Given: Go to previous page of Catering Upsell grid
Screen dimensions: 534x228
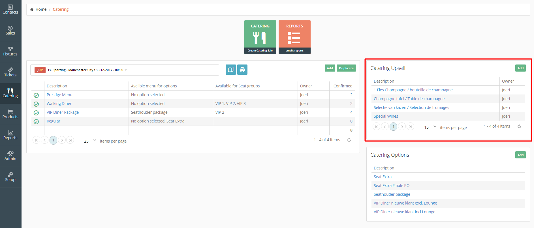Looking at the screenshot, I should click(385, 126).
